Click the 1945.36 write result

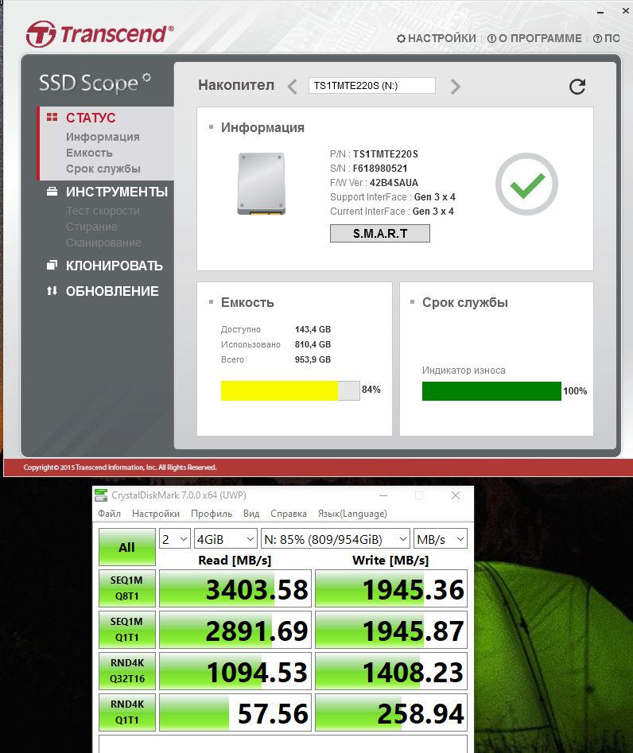point(391,588)
